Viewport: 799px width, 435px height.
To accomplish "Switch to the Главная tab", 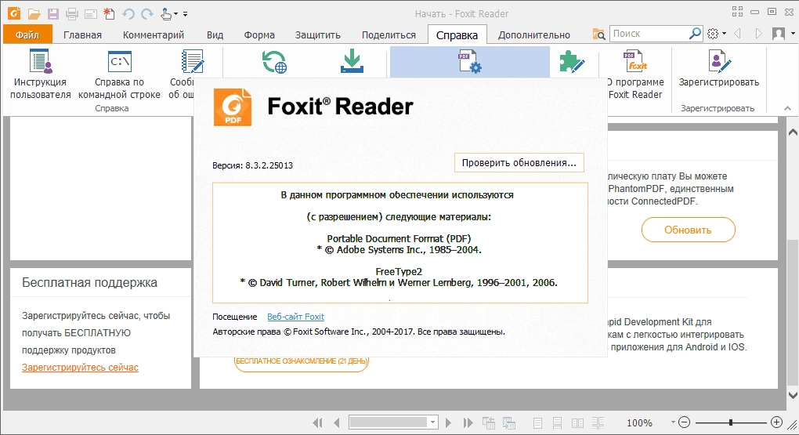I will tap(82, 34).
